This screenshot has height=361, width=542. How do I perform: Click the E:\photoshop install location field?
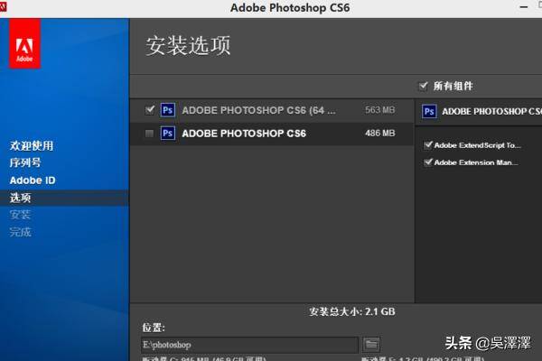point(249,344)
